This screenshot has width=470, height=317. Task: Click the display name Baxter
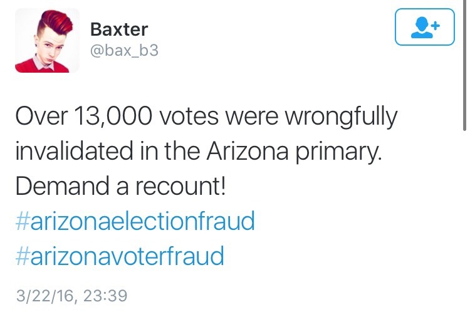coord(120,29)
